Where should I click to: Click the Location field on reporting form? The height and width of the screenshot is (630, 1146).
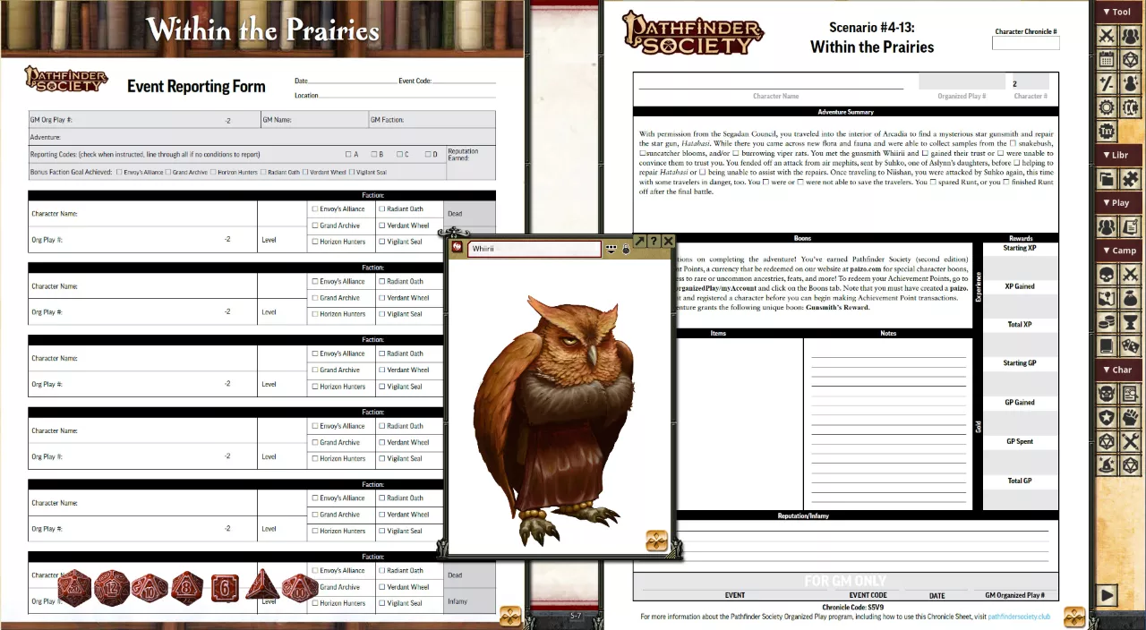pyautogui.click(x=407, y=95)
